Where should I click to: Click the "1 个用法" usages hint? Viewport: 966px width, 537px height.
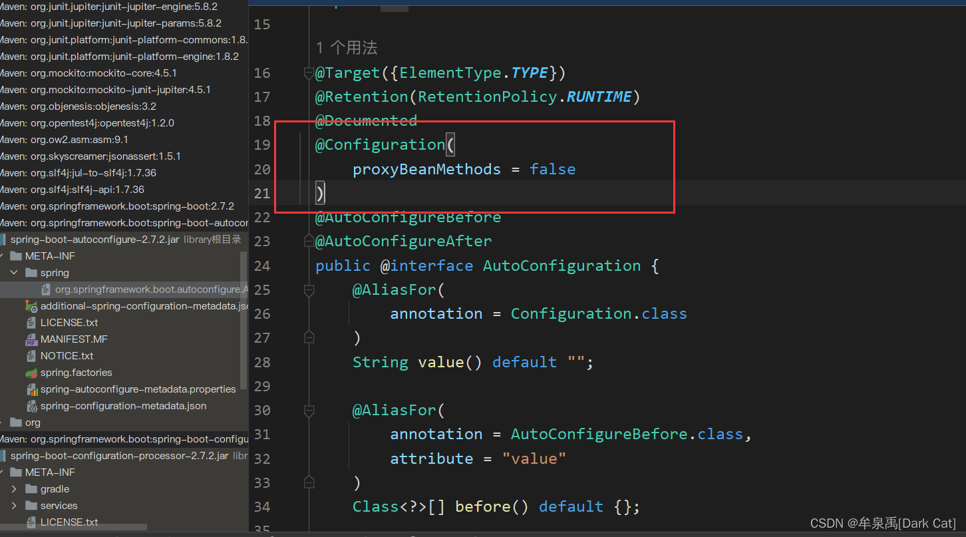click(x=347, y=48)
